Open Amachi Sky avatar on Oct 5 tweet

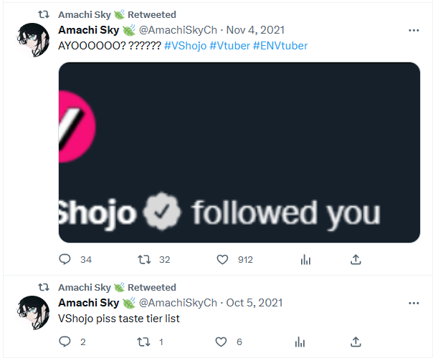[x=33, y=312]
